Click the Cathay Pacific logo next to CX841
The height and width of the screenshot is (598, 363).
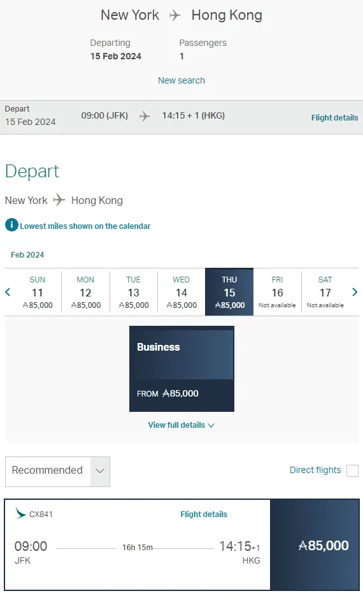(20, 513)
